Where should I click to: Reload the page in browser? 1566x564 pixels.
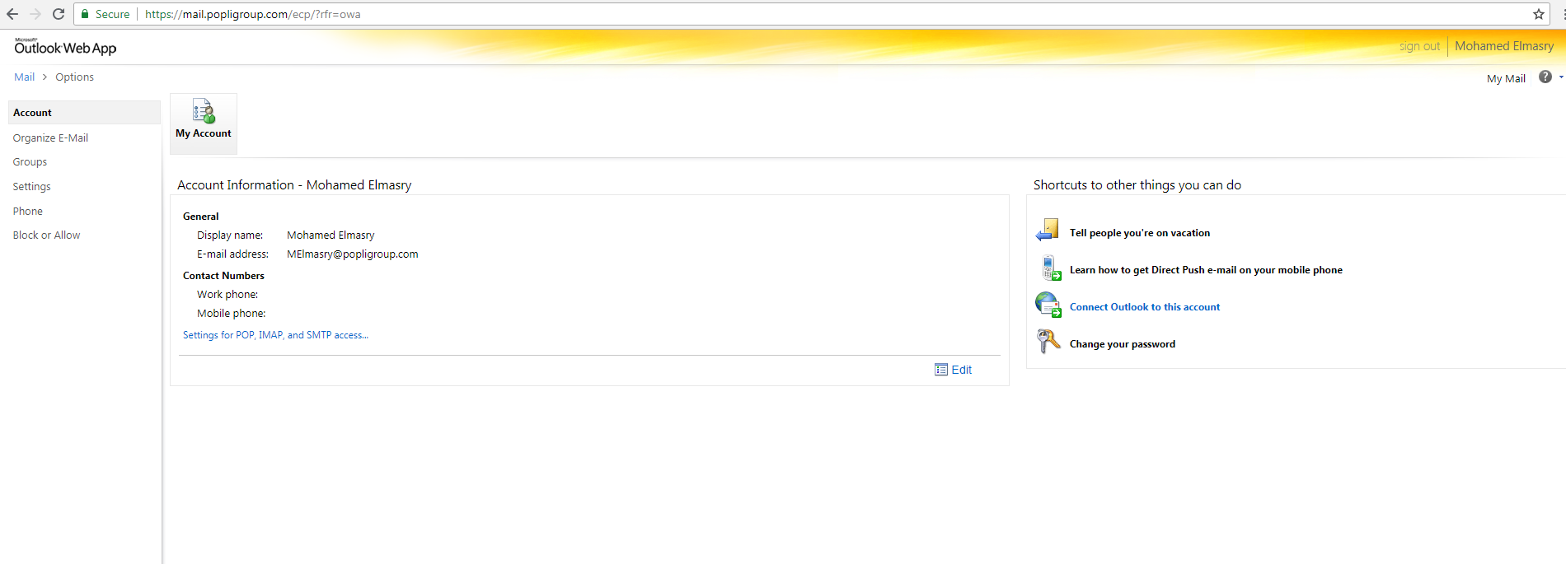coord(59,14)
